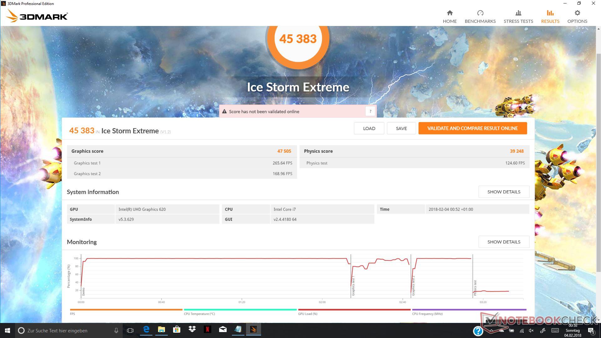Show details for Monitoring
Image resolution: width=601 pixels, height=338 pixels.
point(504,242)
